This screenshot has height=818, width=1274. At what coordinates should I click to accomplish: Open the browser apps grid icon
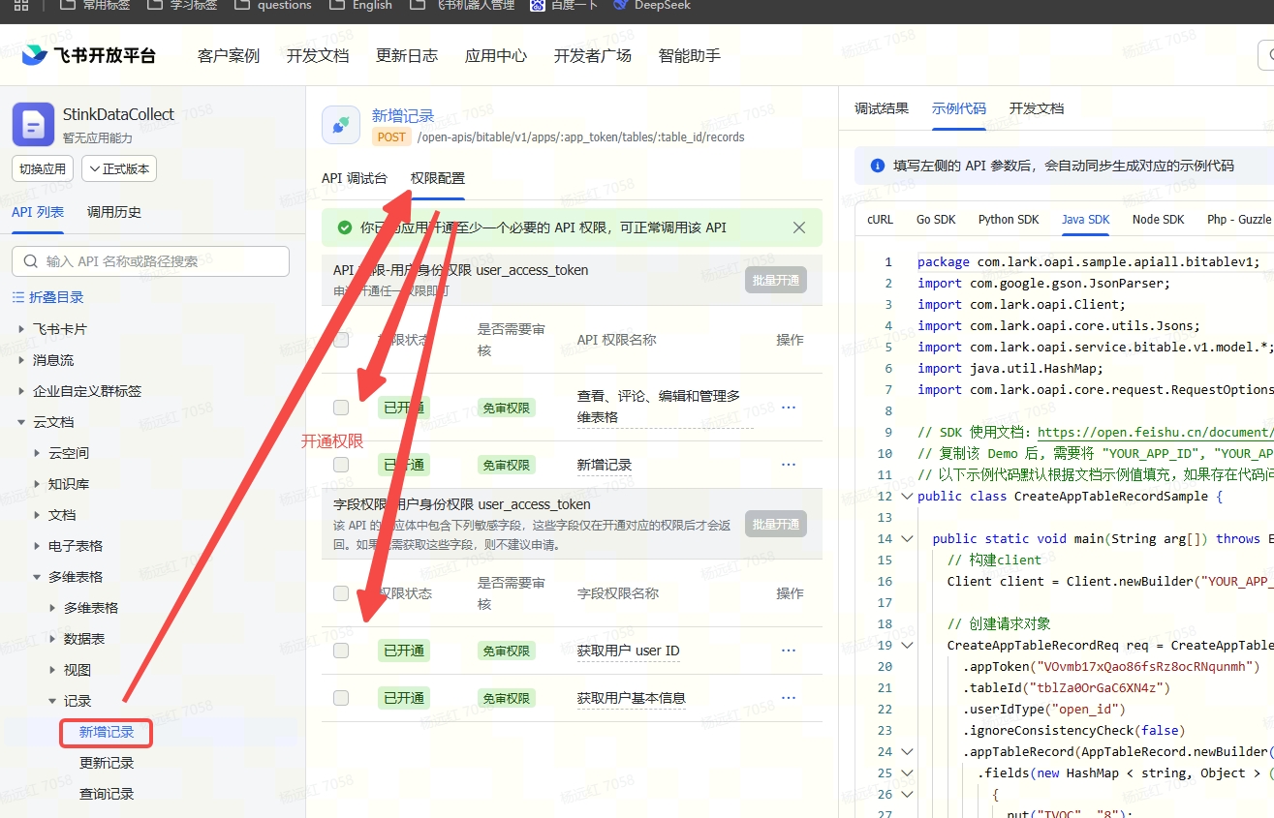20,5
